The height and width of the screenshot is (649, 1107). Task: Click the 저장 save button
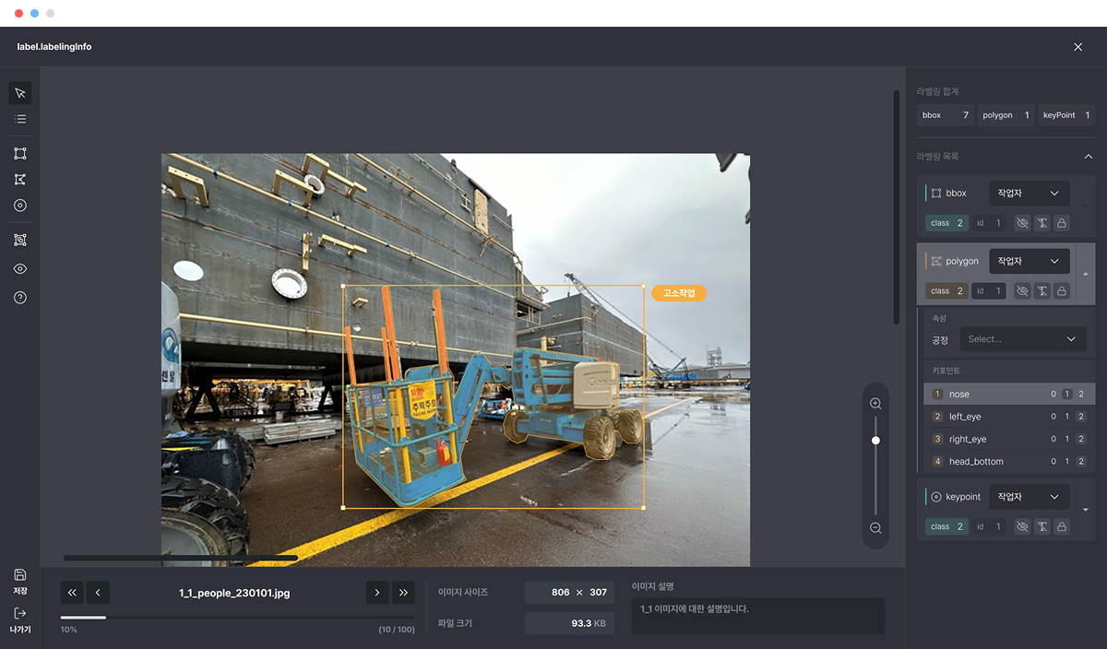tap(20, 582)
